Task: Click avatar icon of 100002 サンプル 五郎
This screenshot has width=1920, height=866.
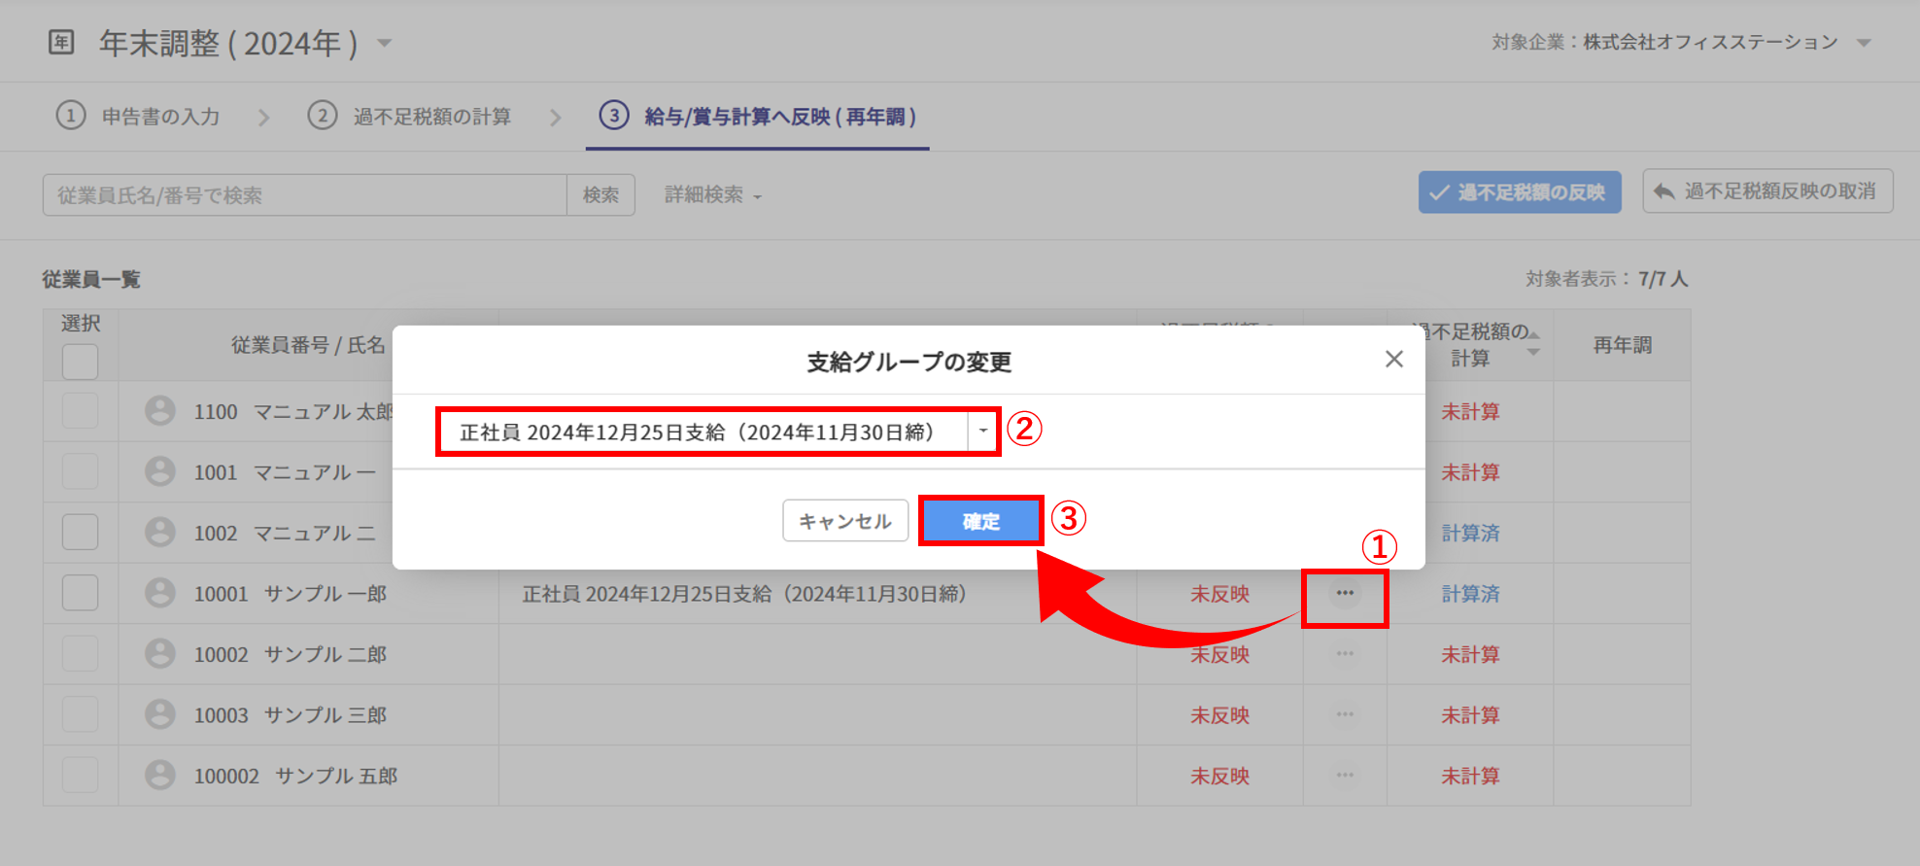Action: tap(160, 776)
